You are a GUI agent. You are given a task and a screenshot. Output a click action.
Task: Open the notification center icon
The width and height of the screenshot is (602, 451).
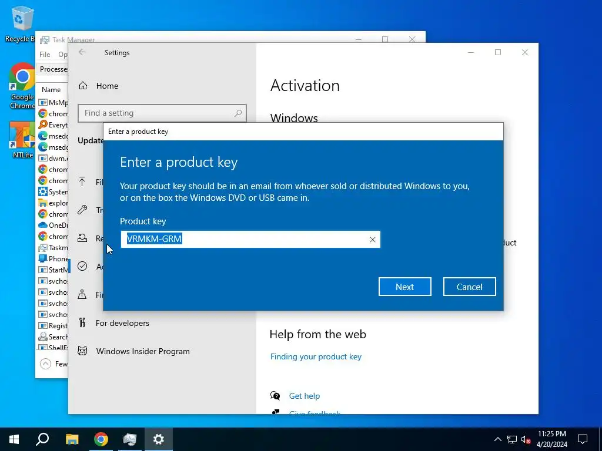[583, 439]
